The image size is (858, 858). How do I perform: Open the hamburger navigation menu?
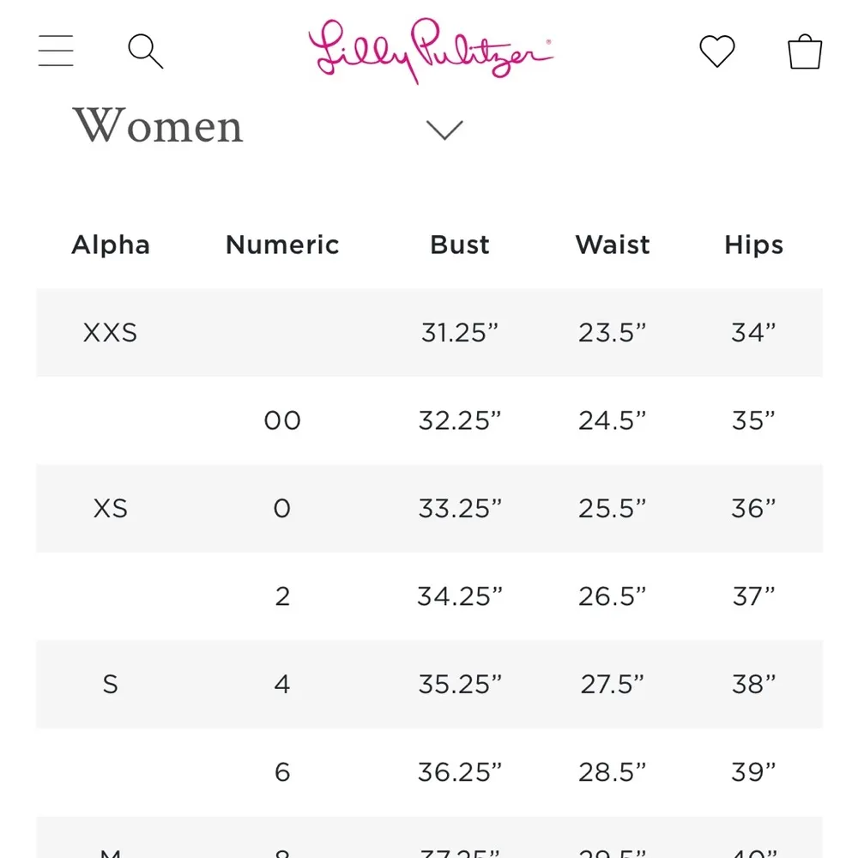coord(56,51)
